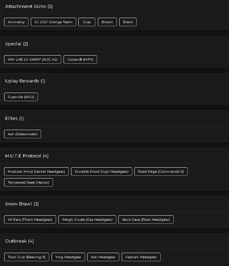The width and height of the screenshot is (229, 266).
Task: Pick the Brown attachment skin tag
Action: 107,22
